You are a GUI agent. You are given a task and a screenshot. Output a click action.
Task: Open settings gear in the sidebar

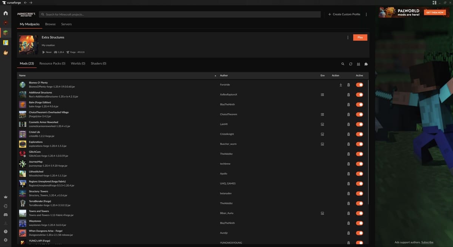pyautogui.click(x=5, y=240)
